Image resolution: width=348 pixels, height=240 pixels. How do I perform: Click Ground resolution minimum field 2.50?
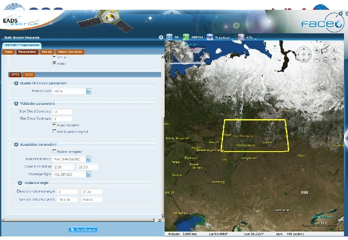coord(63,167)
